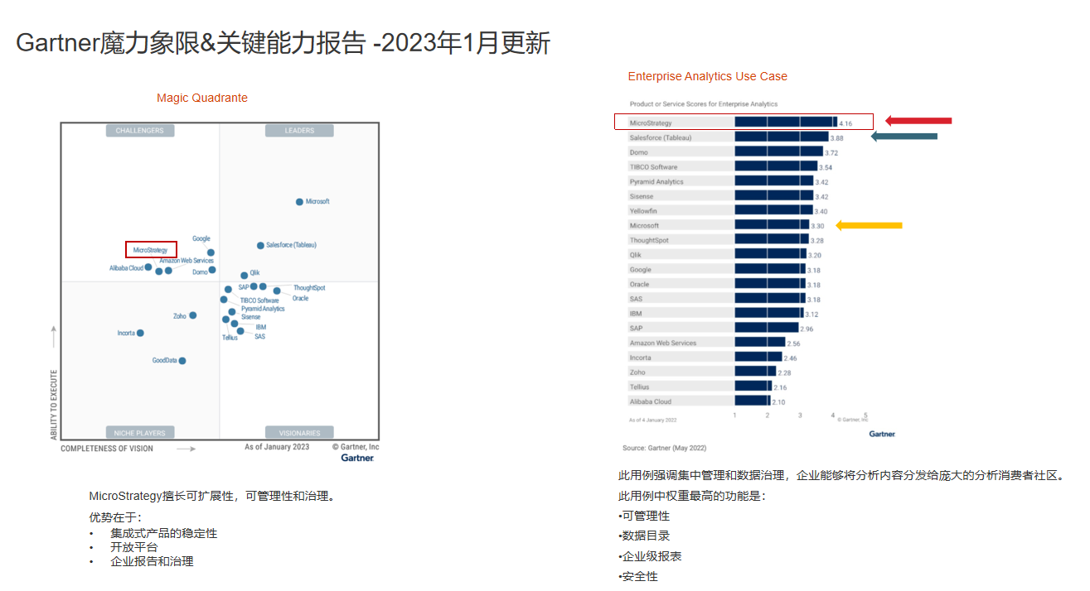1090x591 pixels.
Task: Click "As of January 2023" under the quadrant
Action: (x=277, y=447)
